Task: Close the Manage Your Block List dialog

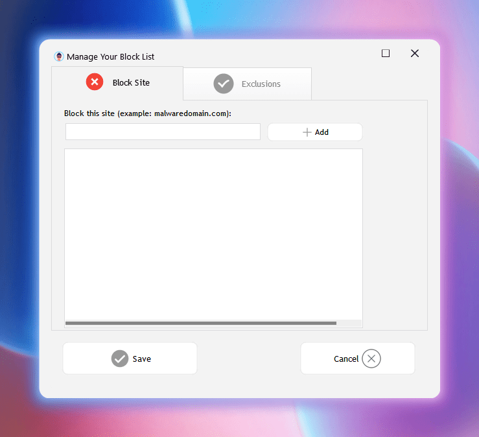Action: [415, 54]
